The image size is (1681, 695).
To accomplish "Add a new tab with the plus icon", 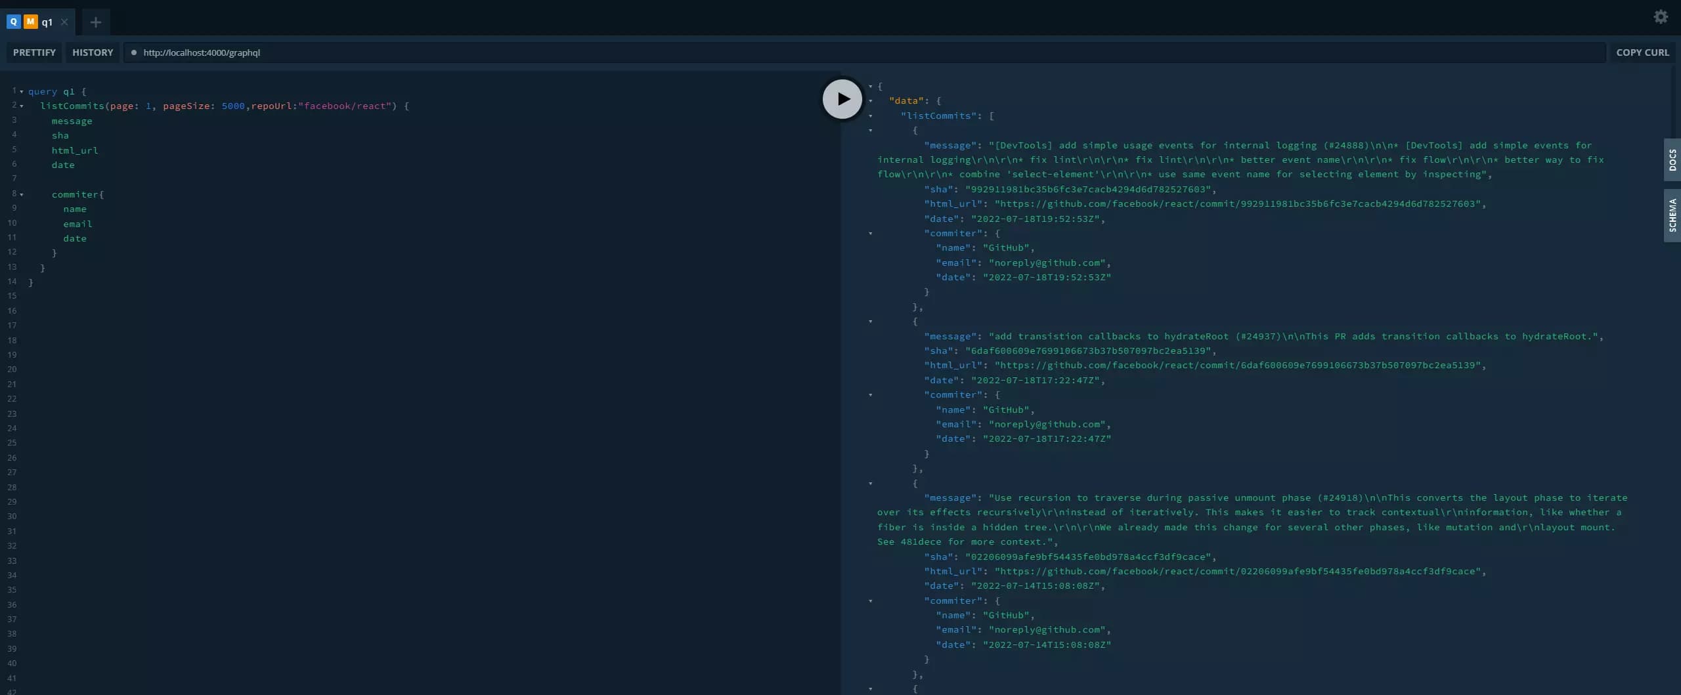I will (96, 22).
